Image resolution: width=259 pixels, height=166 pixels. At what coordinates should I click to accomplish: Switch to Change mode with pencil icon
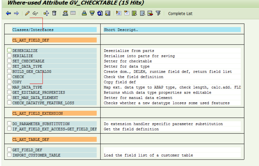point(27,13)
